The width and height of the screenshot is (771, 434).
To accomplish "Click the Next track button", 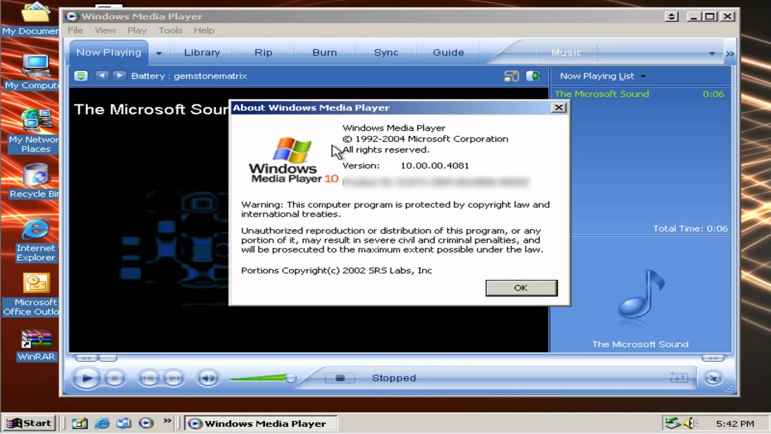I will tap(173, 379).
